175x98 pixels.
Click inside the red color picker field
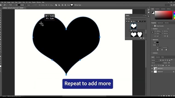[x=164, y=15]
